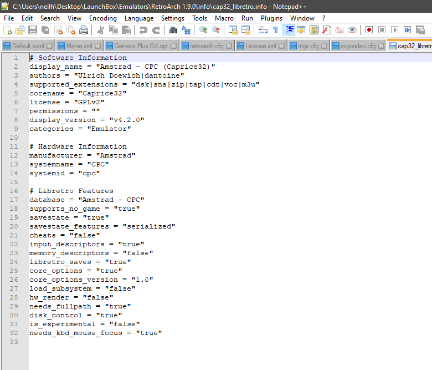Open the Edit menu
Image resolution: width=432 pixels, height=370 pixels.
coord(27,18)
